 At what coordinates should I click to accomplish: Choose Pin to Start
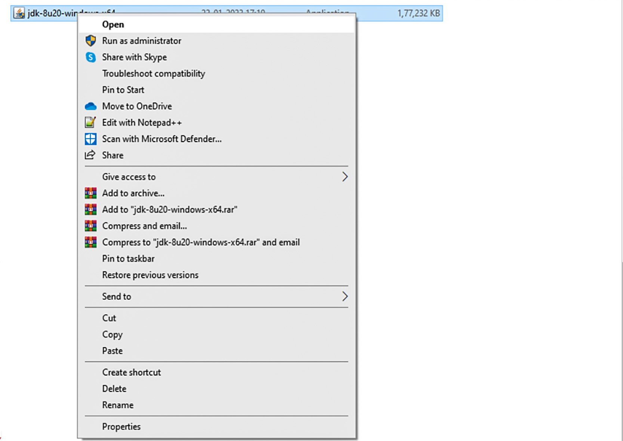click(123, 90)
